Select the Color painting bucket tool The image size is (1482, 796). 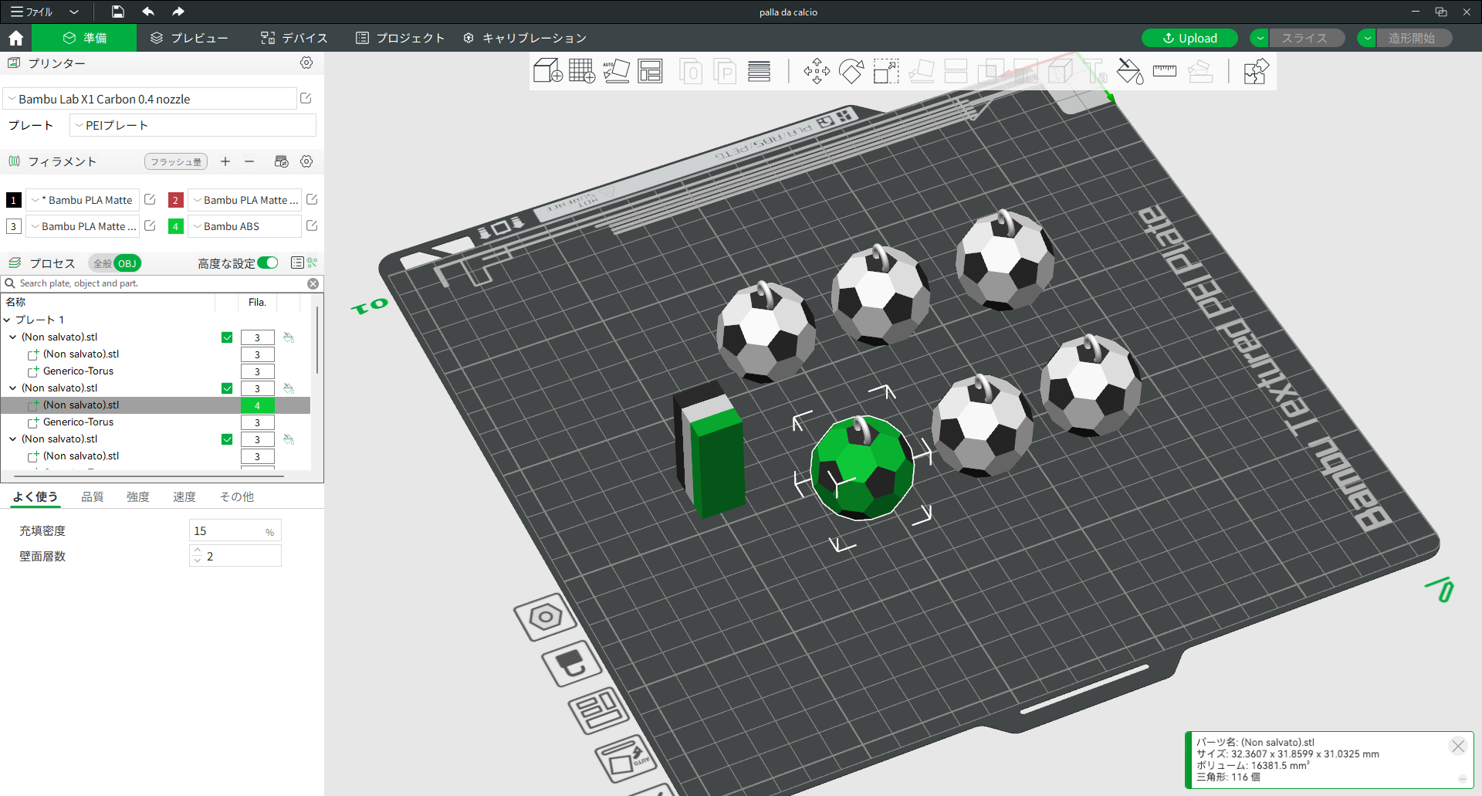[1130, 71]
